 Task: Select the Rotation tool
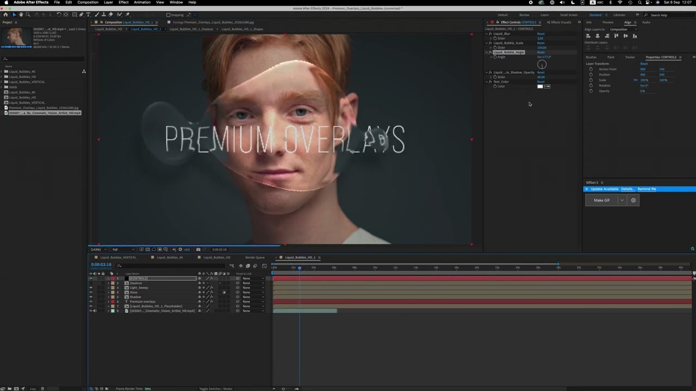click(x=59, y=15)
